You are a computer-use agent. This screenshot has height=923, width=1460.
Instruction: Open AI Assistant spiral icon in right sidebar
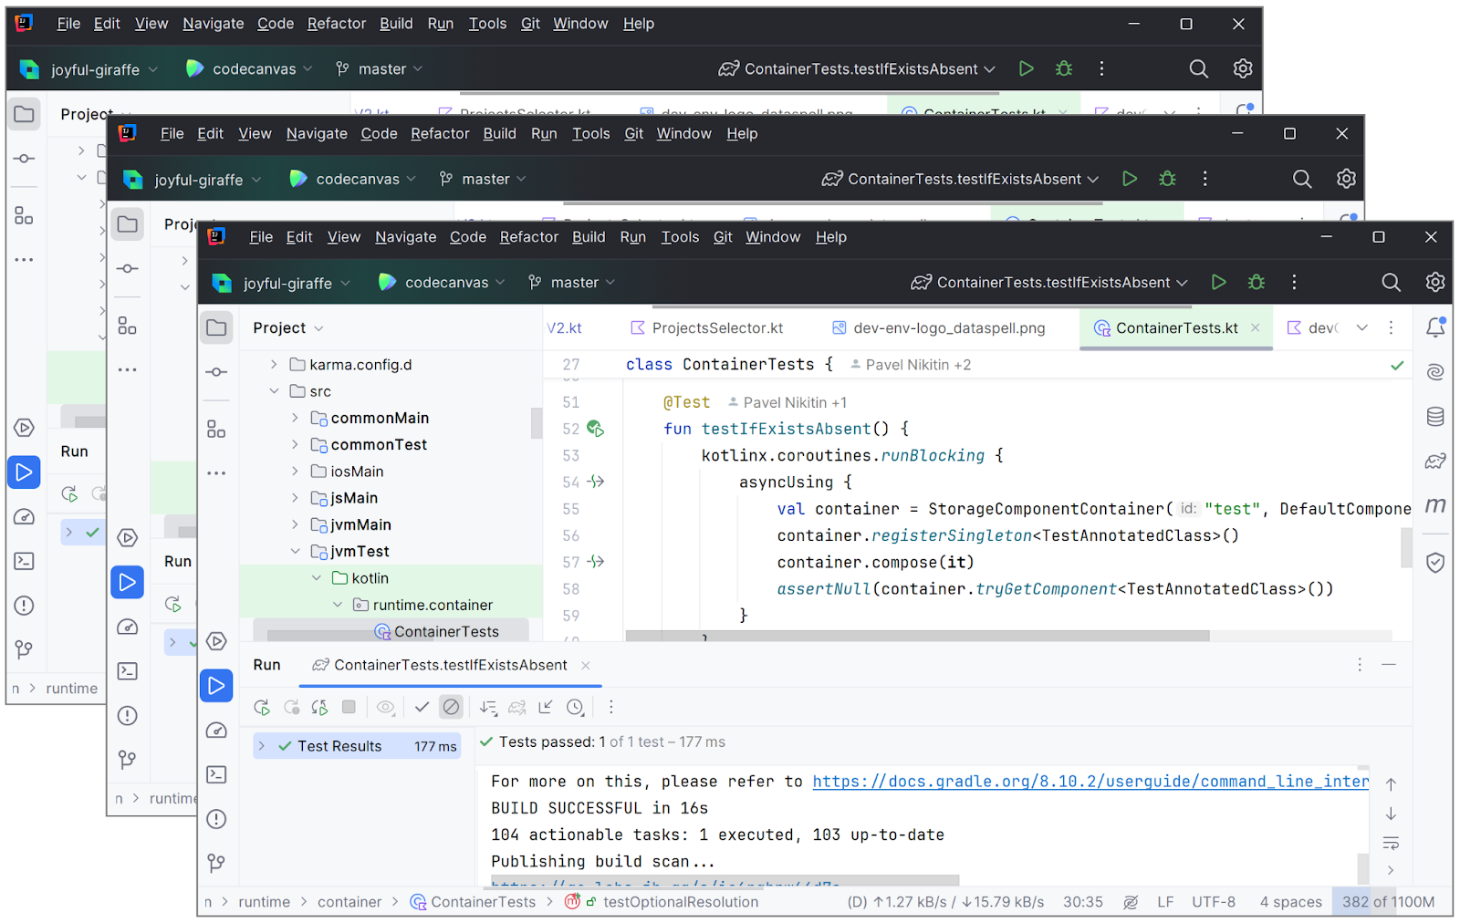(1435, 372)
